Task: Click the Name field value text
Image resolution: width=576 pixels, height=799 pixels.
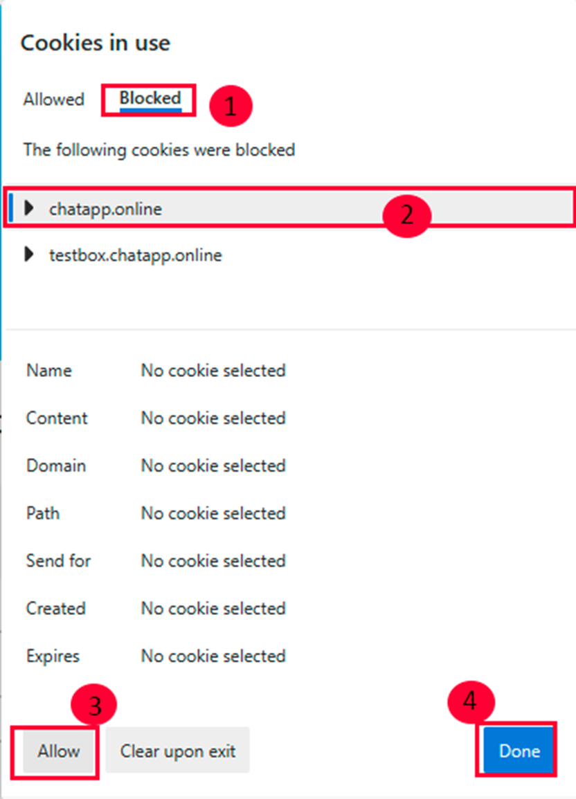Action: pos(213,371)
